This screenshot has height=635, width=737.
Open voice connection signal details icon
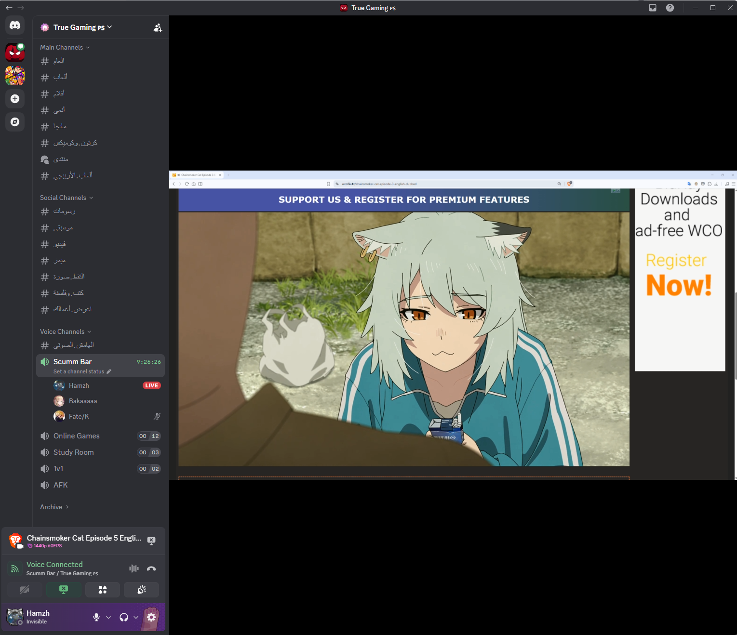(15, 569)
